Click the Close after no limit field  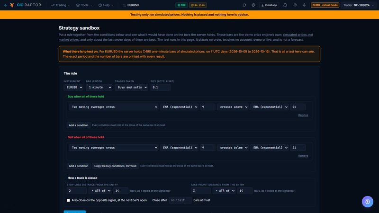pyautogui.click(x=180, y=200)
